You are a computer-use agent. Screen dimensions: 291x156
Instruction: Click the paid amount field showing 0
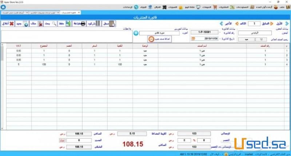click(79, 140)
